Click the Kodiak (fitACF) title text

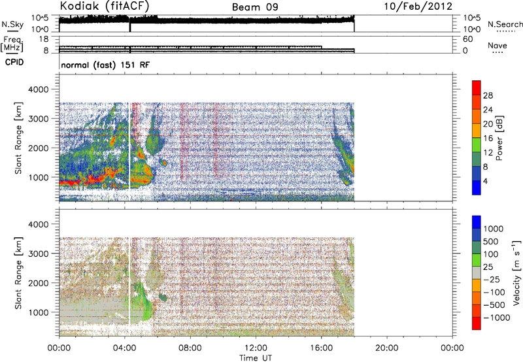pyautogui.click(x=105, y=6)
